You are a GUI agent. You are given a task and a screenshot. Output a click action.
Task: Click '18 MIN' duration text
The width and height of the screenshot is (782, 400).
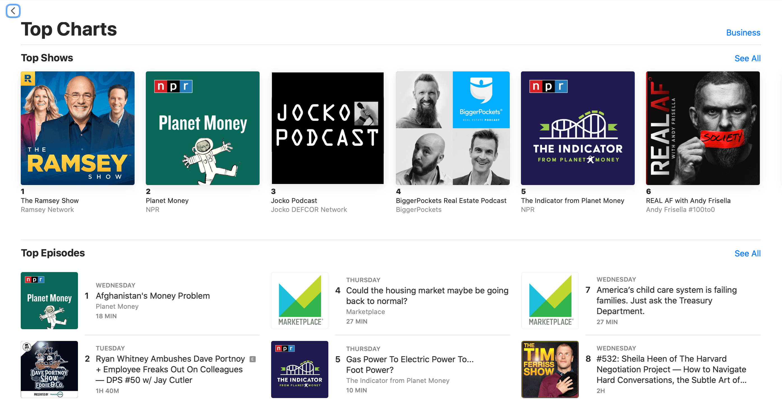pos(106,316)
